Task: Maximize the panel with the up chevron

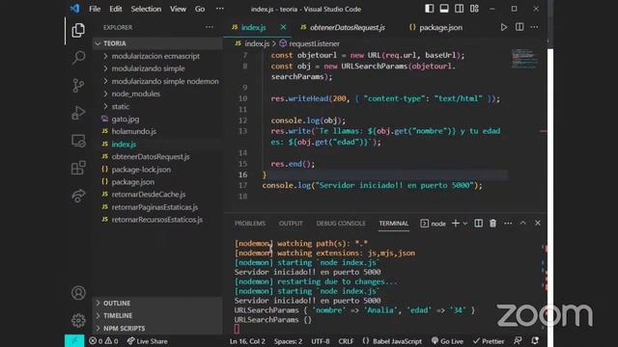Action: 522,223
